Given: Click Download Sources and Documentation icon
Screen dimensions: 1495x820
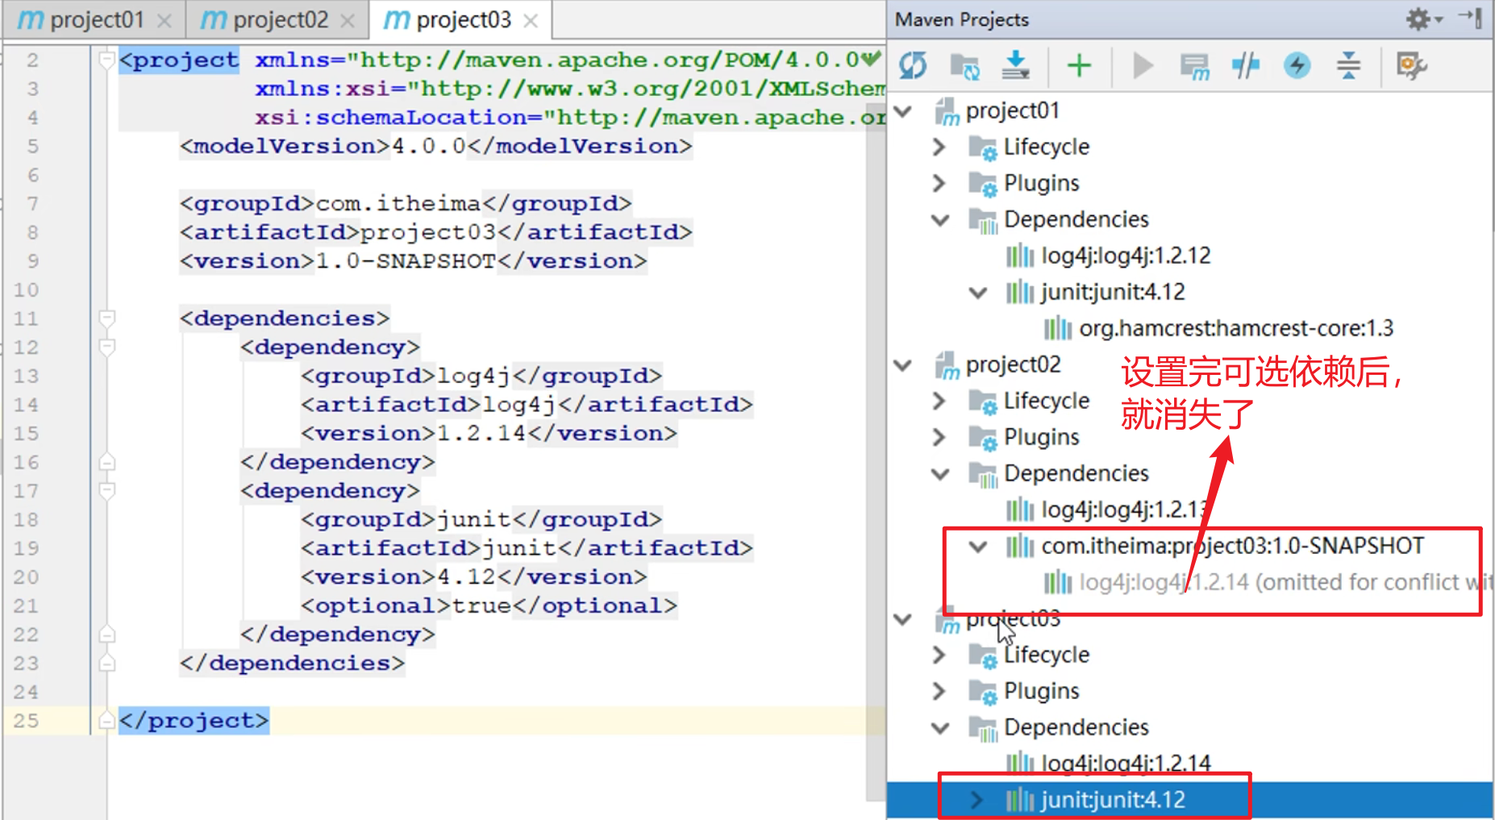Looking at the screenshot, I should (1015, 65).
